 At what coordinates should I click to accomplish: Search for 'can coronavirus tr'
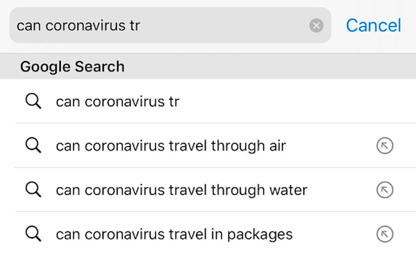[x=118, y=102]
